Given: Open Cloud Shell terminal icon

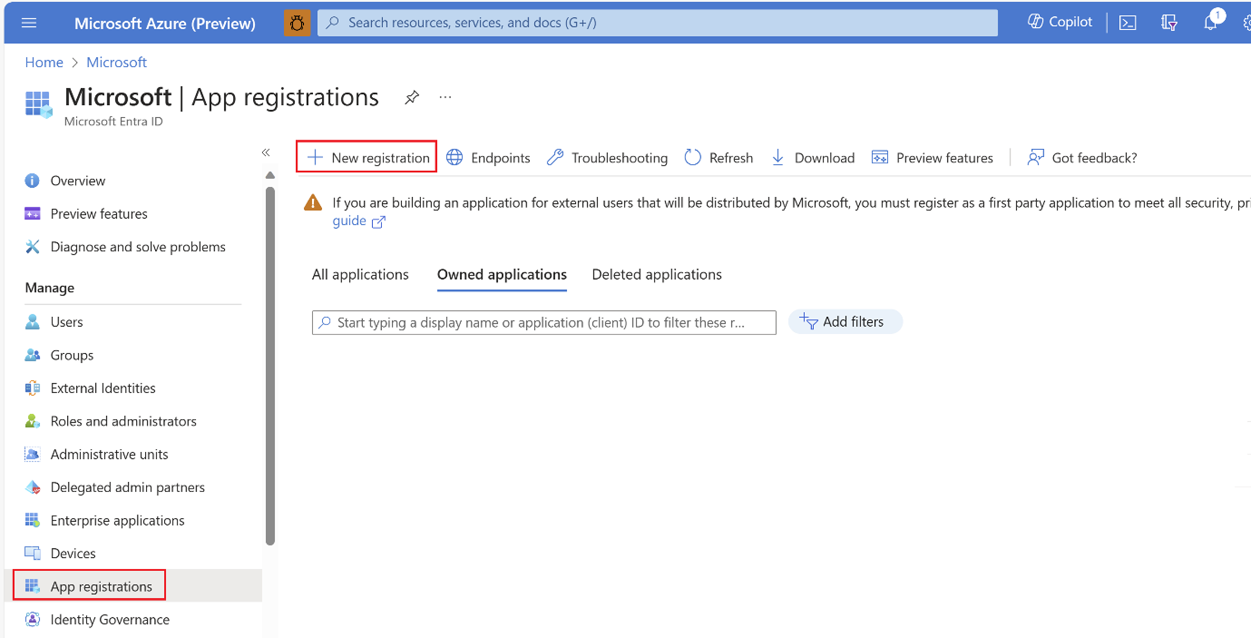Looking at the screenshot, I should coord(1127,23).
